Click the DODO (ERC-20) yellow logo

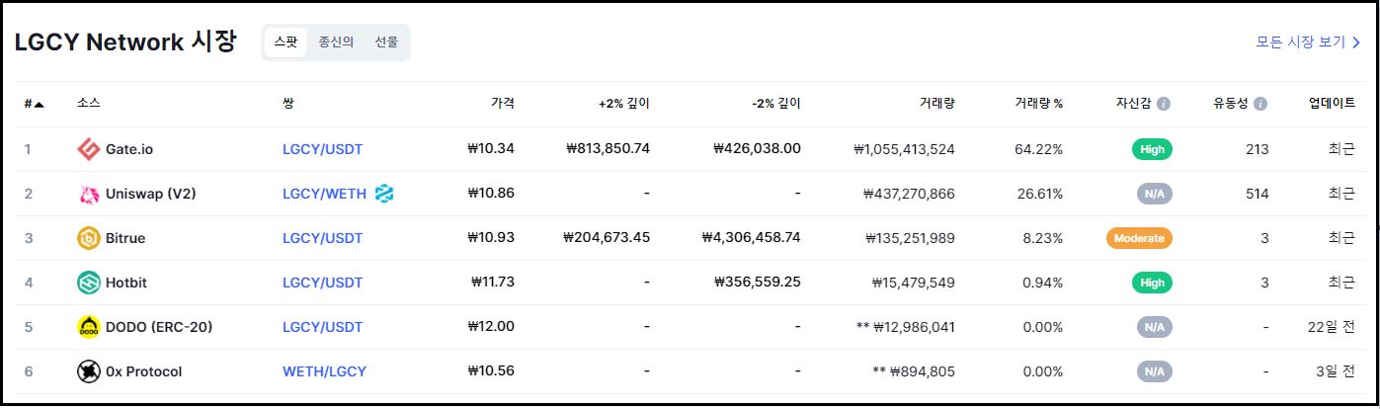click(x=89, y=327)
